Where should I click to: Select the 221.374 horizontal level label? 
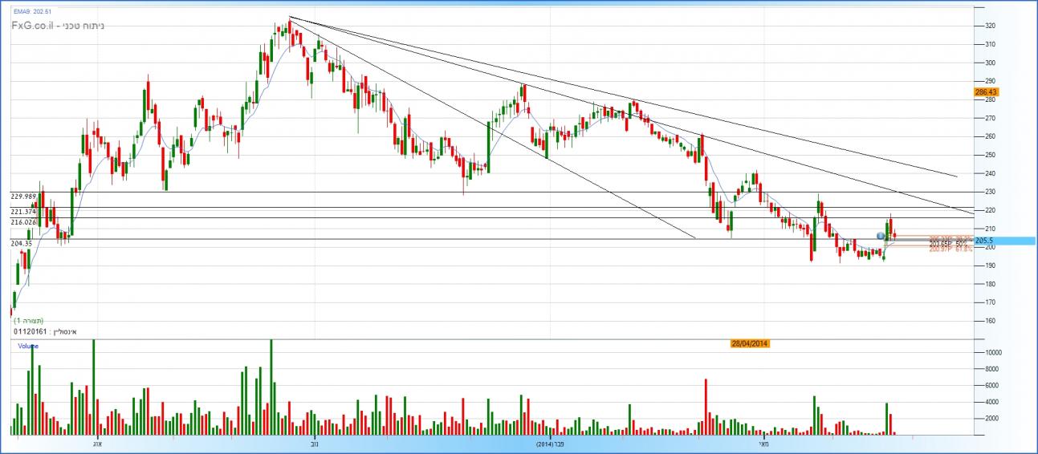point(24,212)
